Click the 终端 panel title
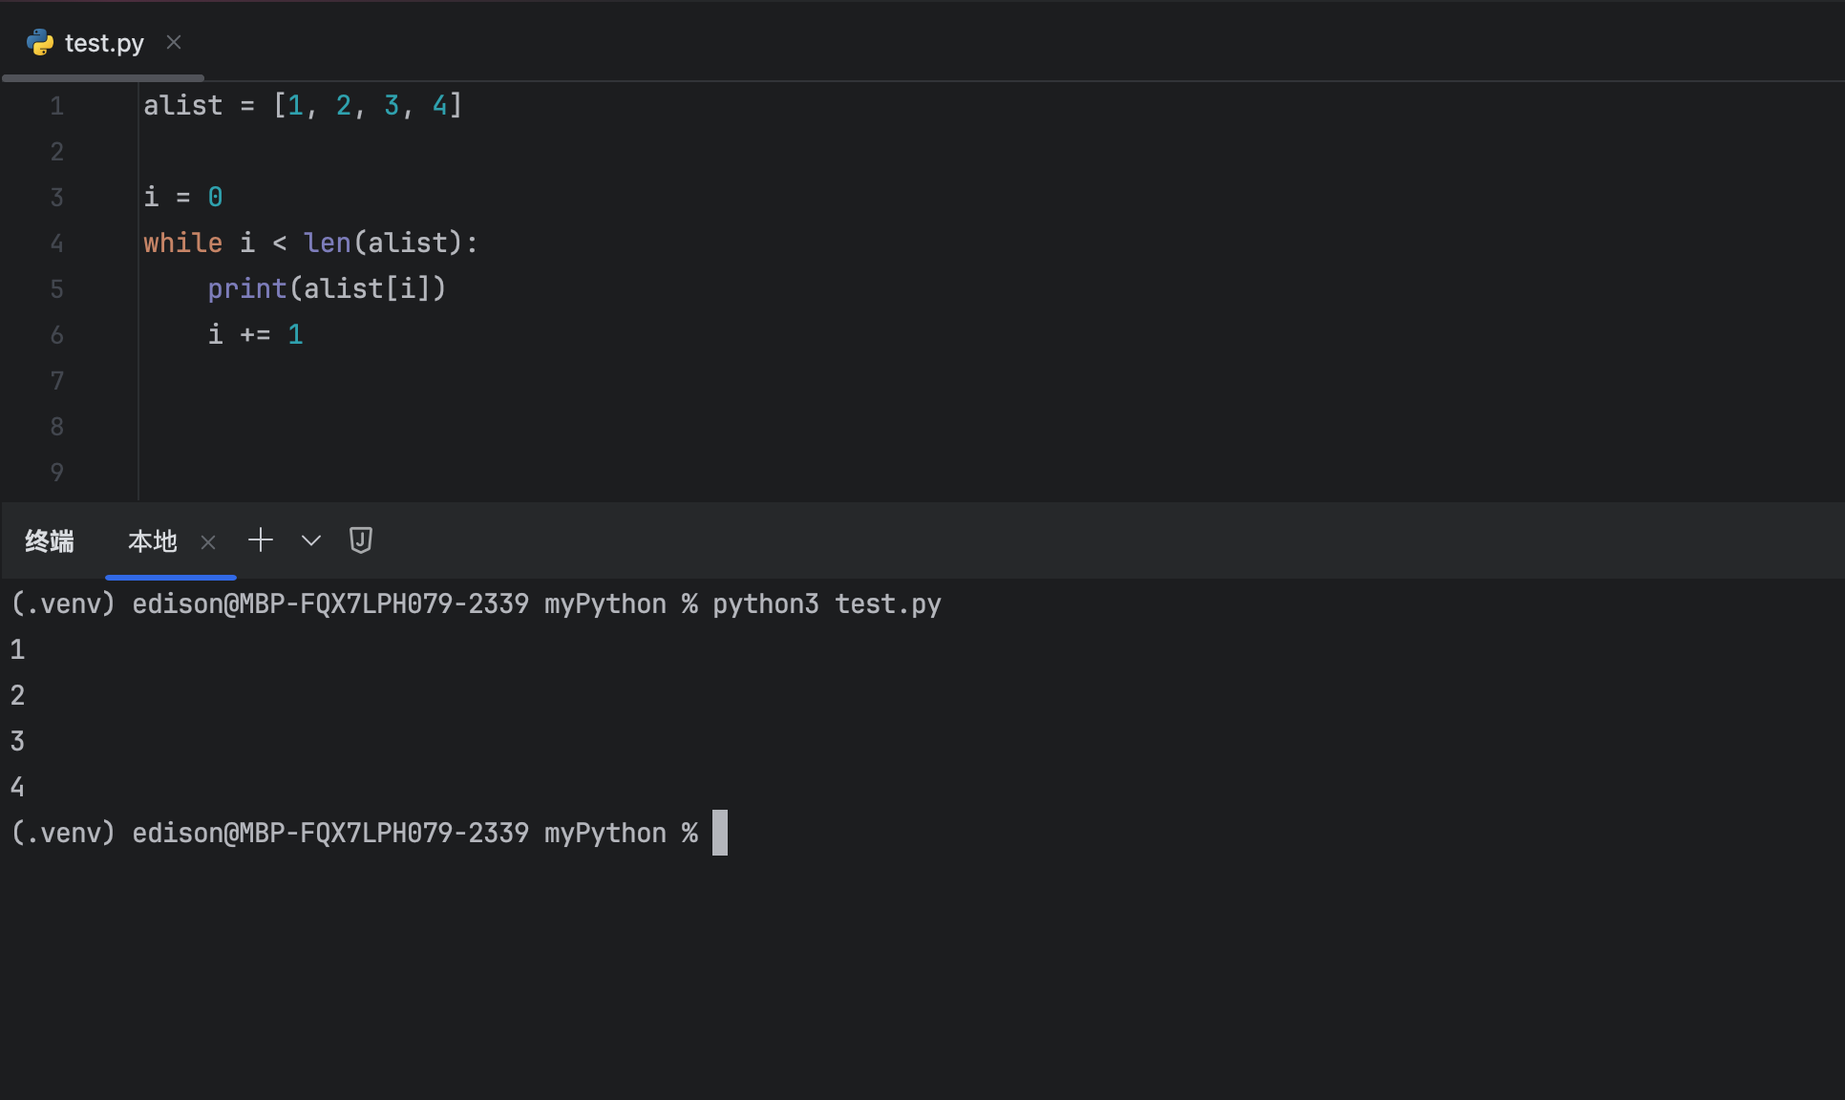Screen dimensions: 1845x1100 (50, 541)
